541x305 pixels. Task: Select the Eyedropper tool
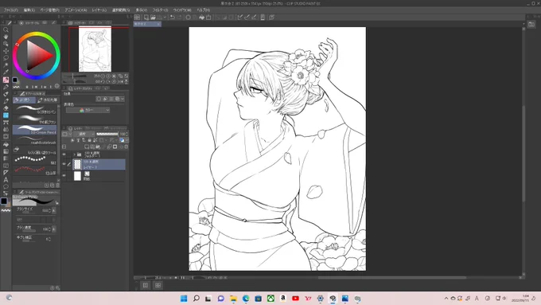click(6, 72)
